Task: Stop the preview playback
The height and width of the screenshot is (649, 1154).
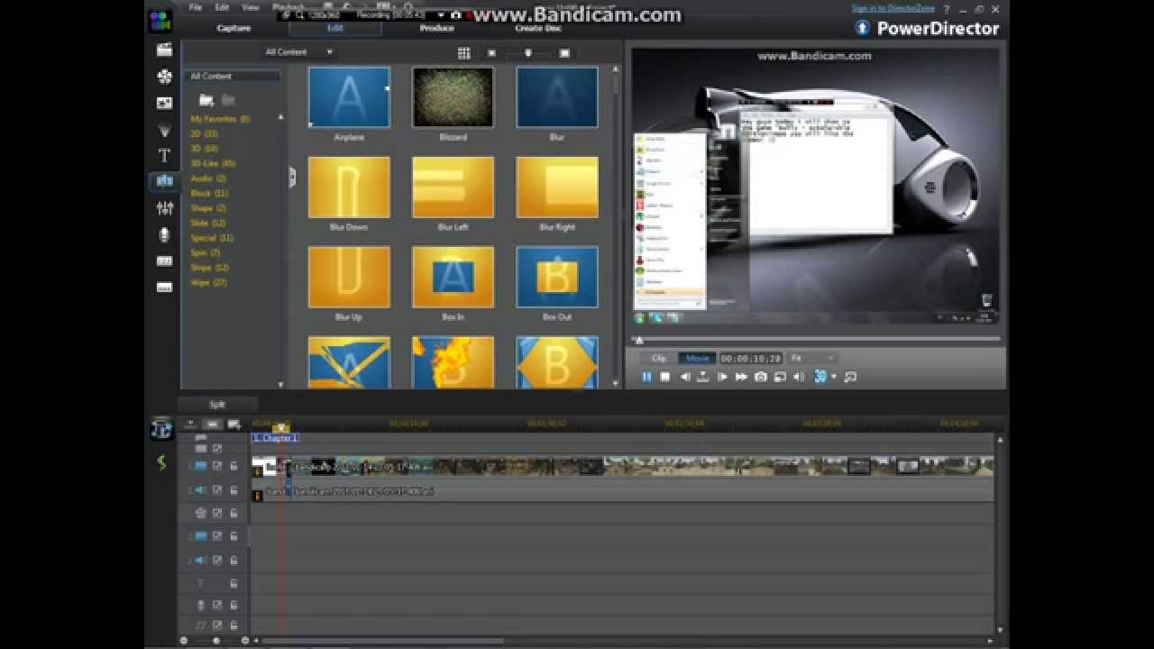Action: (665, 377)
